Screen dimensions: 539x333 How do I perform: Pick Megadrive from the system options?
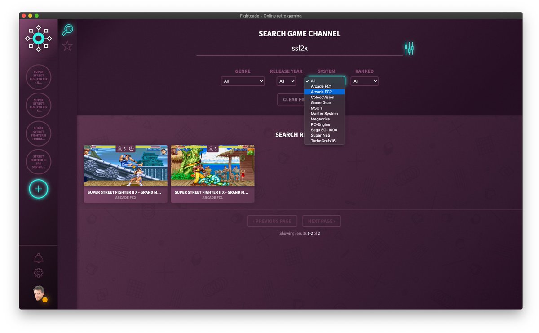(x=320, y=119)
